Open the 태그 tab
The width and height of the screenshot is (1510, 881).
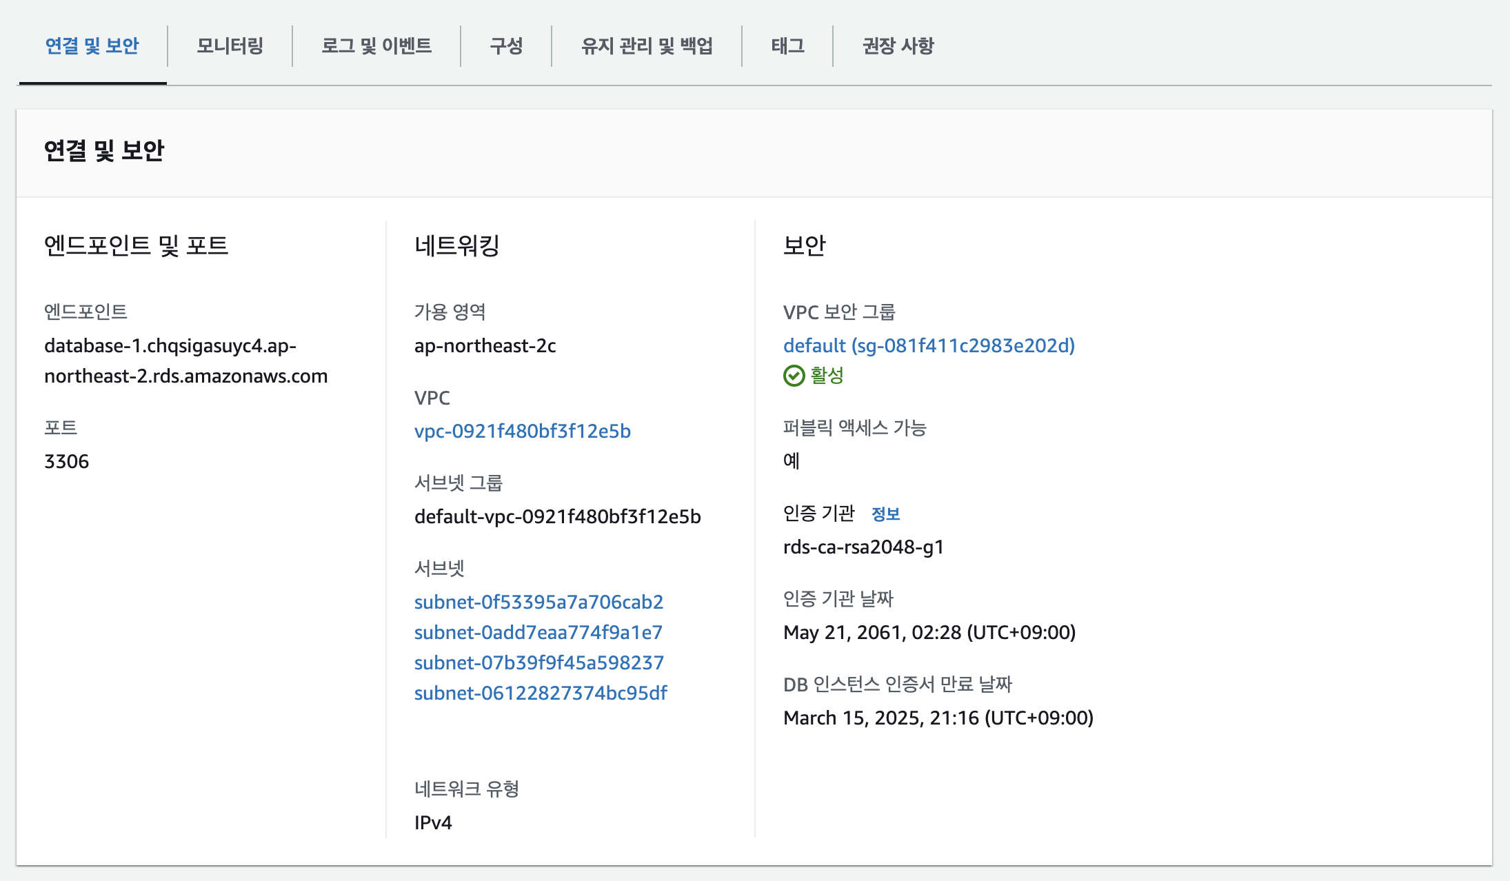point(787,46)
